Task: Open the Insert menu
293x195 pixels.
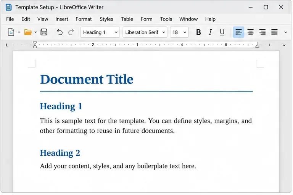Action: 62,19
